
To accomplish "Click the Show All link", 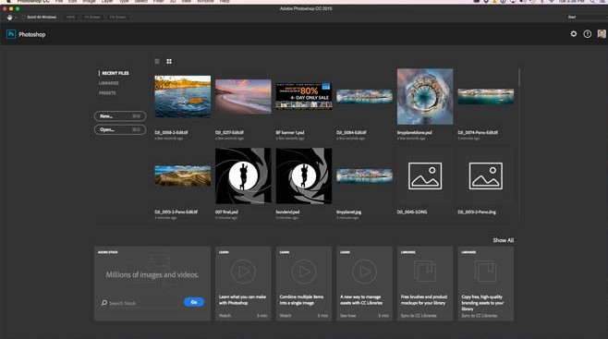I will [x=504, y=240].
